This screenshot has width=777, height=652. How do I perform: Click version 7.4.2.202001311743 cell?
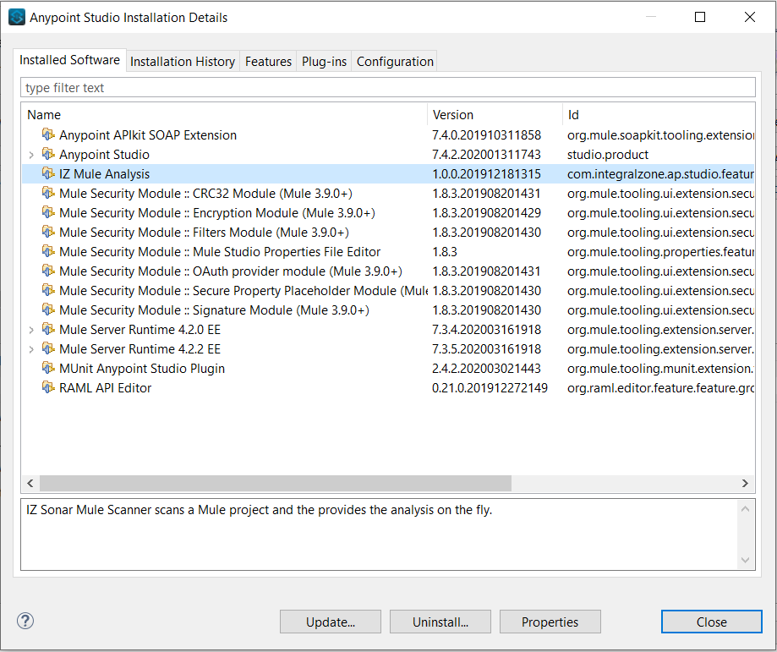[x=486, y=155]
